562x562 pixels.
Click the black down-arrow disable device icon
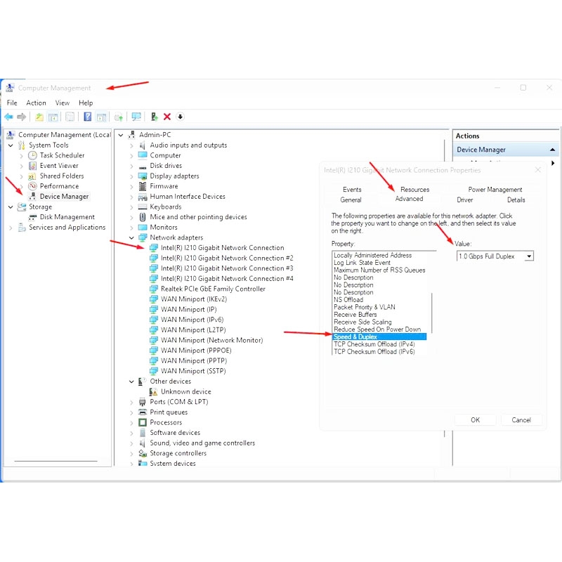[181, 117]
